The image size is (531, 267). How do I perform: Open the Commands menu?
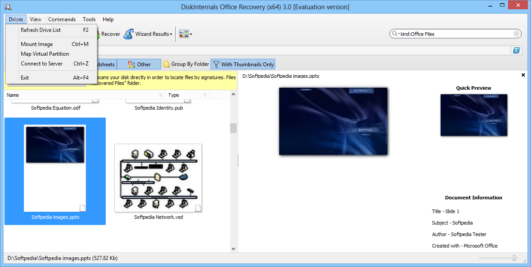(x=62, y=19)
